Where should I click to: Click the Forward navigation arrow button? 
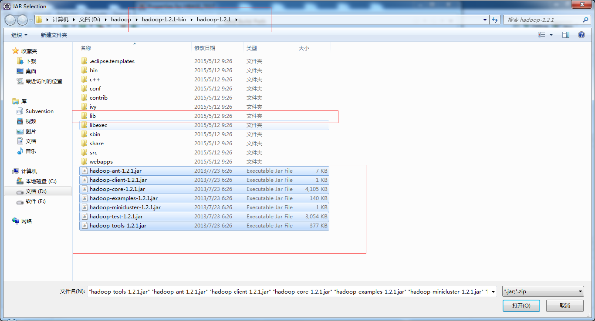tap(22, 20)
